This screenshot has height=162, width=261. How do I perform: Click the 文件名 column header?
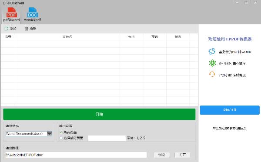(67, 37)
